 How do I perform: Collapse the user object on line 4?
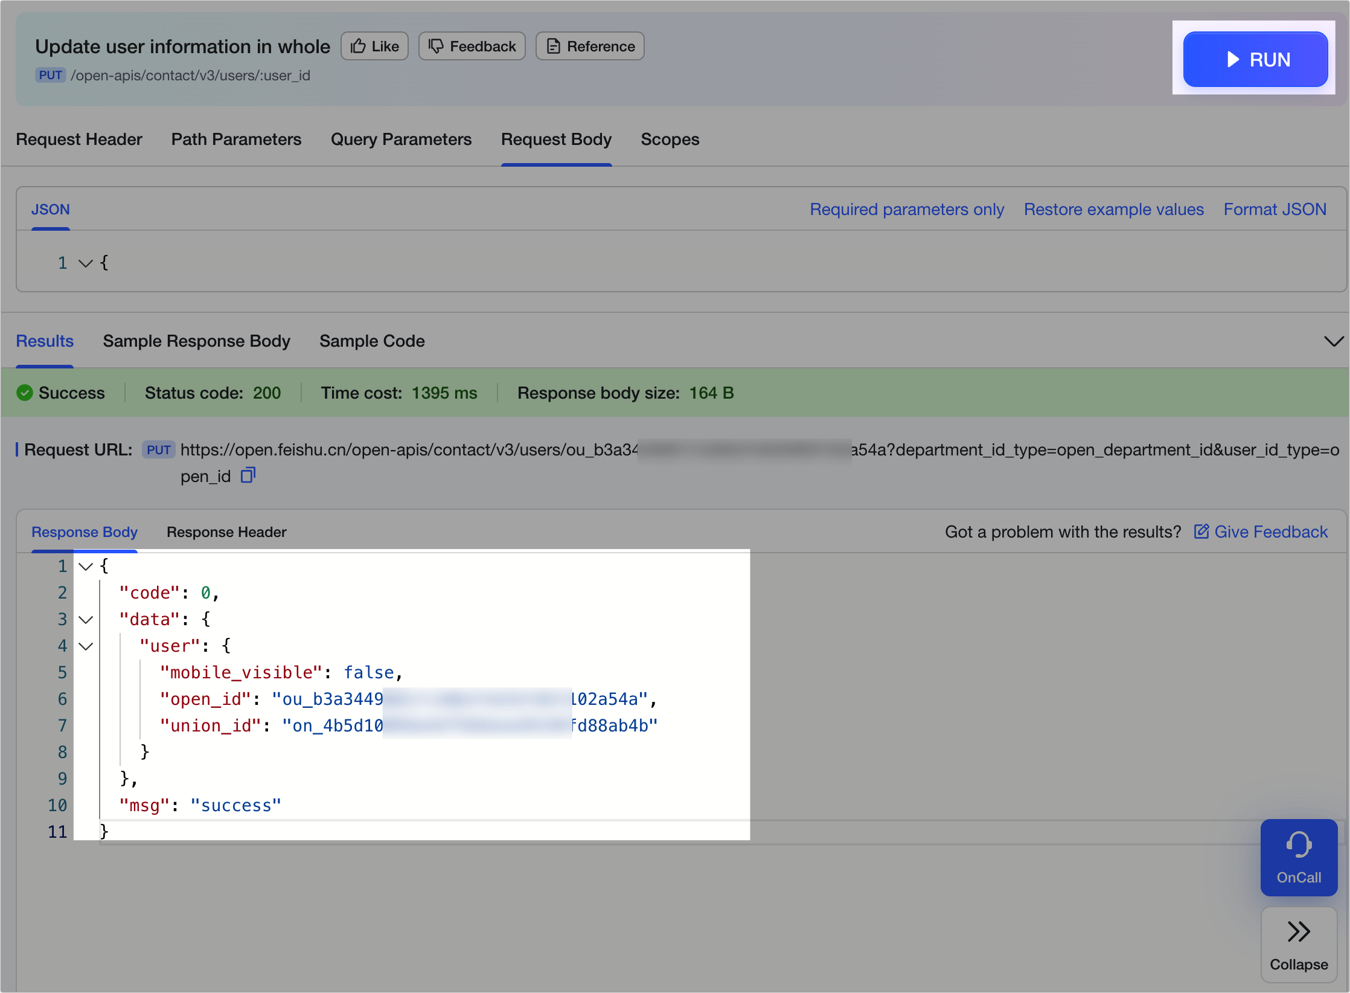point(85,646)
